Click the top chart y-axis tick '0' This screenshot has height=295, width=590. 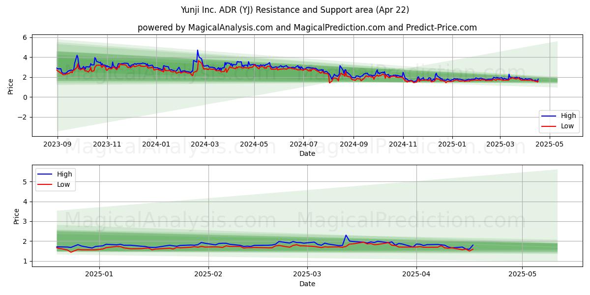(x=26, y=97)
